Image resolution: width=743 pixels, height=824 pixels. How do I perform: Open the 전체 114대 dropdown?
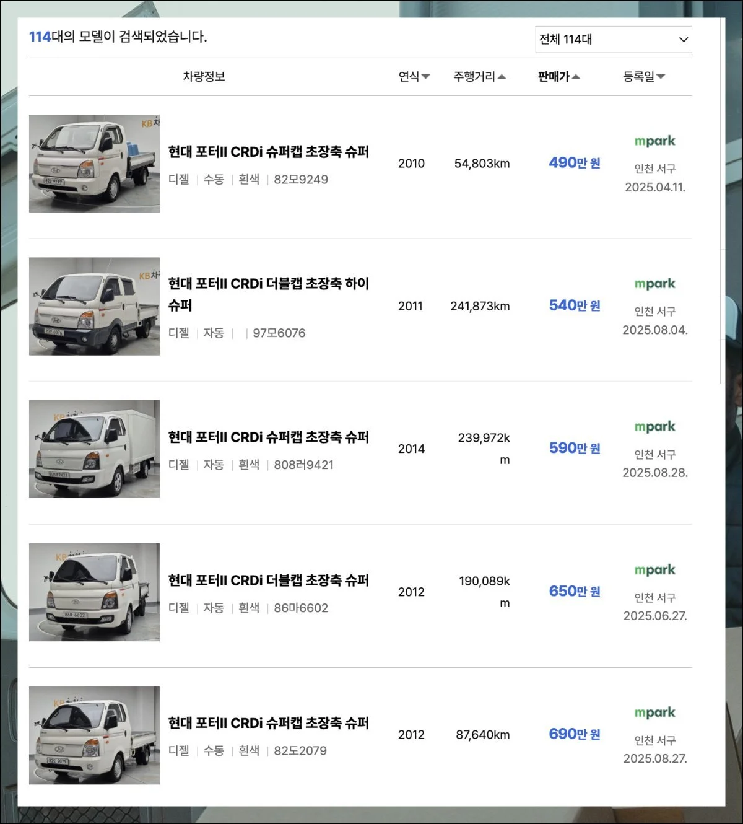coord(613,39)
